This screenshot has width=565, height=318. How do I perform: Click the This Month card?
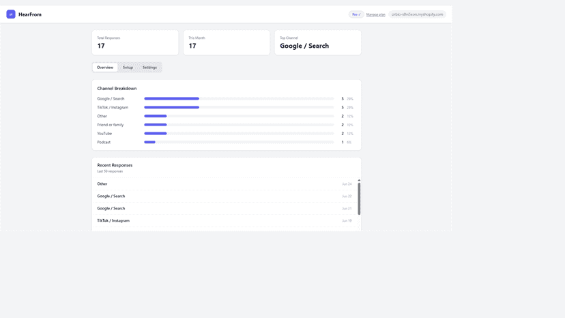(227, 42)
